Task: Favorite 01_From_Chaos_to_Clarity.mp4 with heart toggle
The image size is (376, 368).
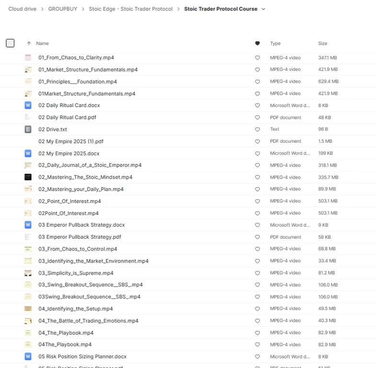Action: coord(257,57)
